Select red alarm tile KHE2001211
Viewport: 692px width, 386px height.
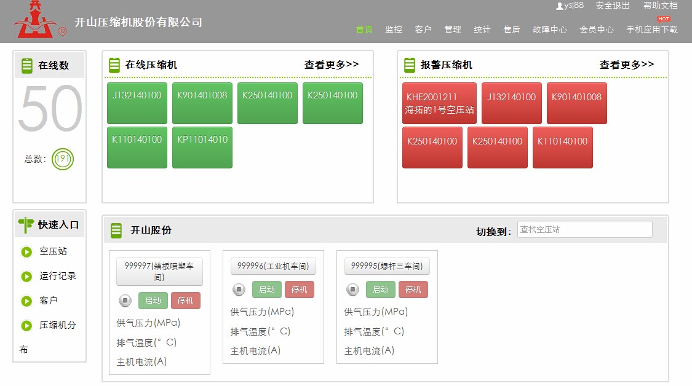pos(440,103)
